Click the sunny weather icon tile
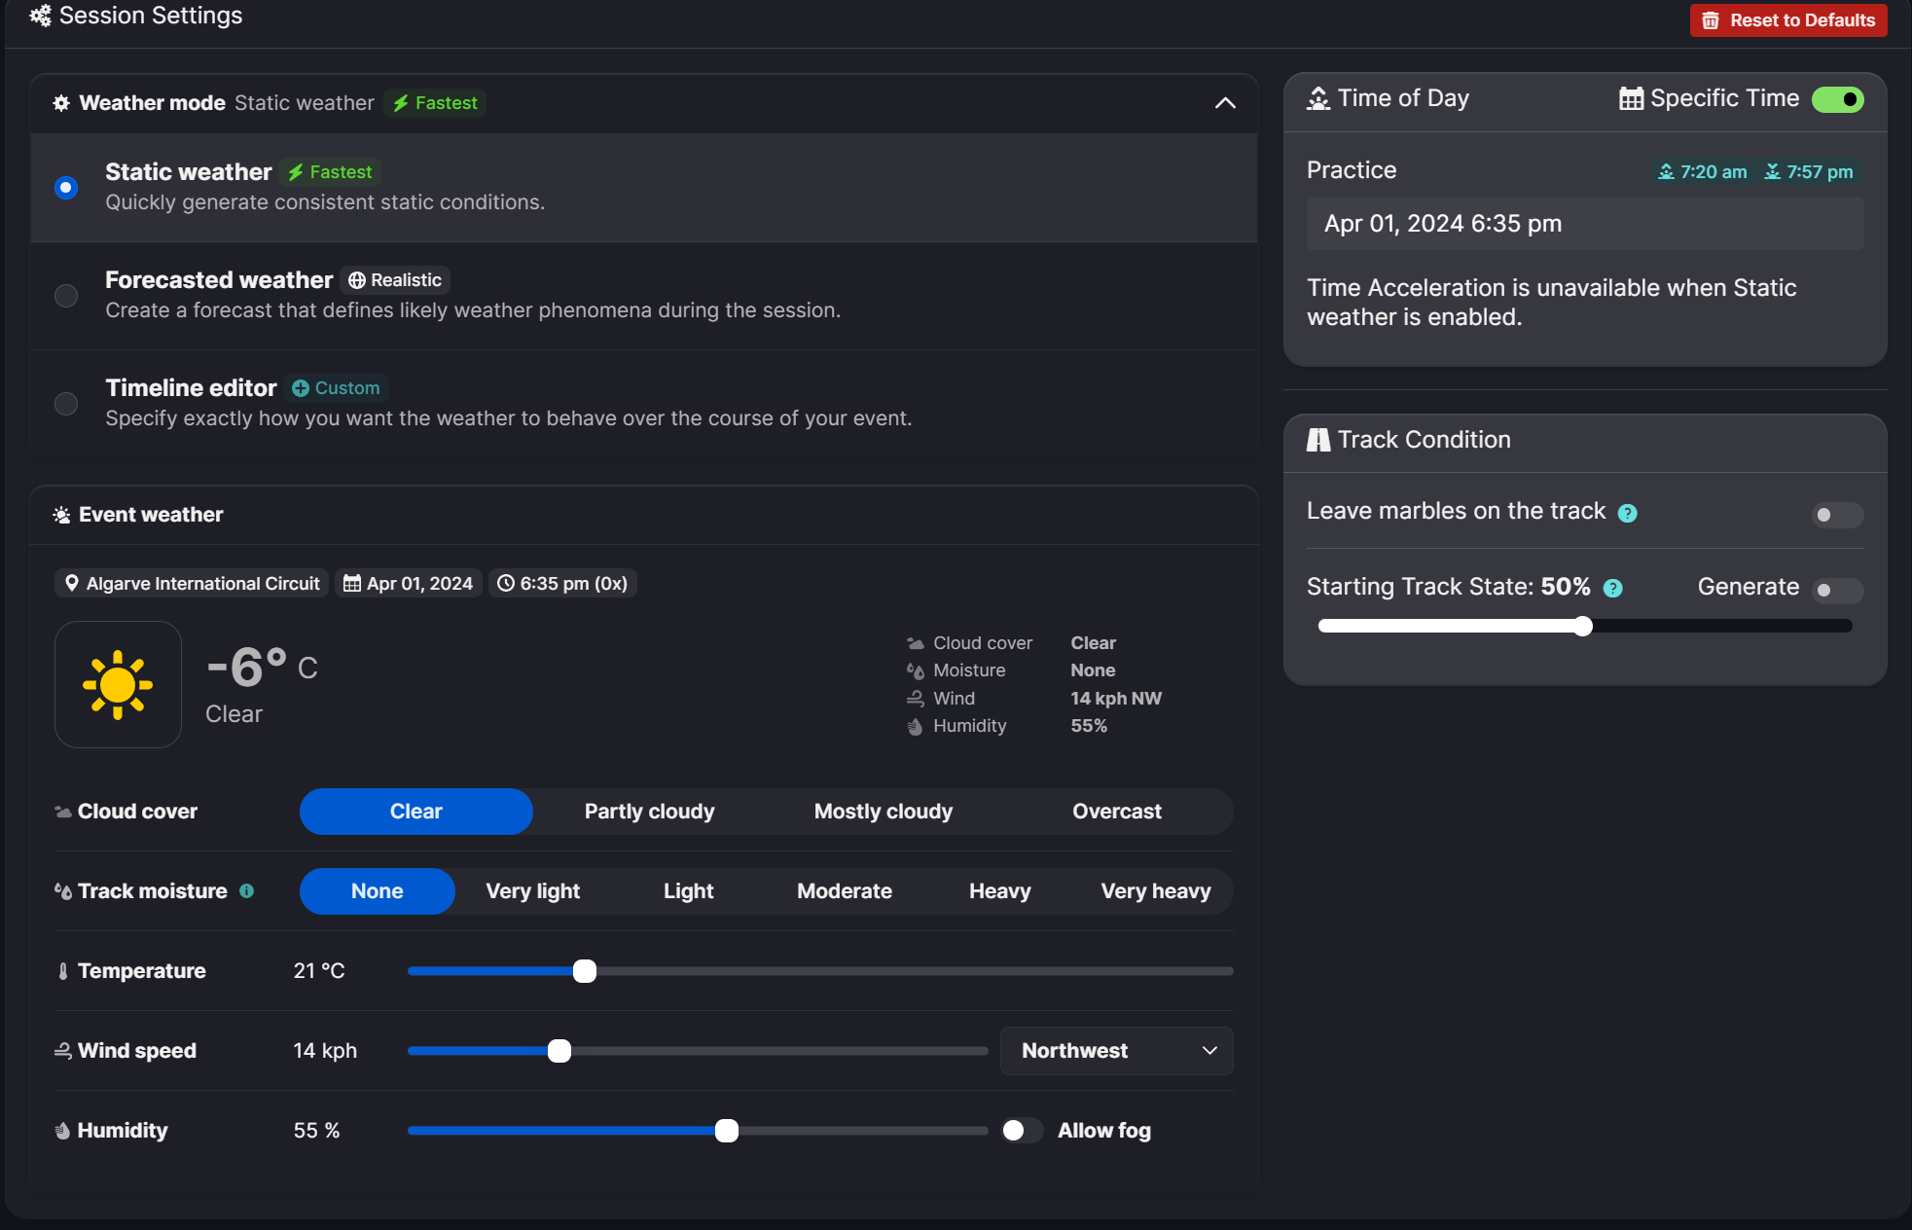This screenshot has width=1912, height=1230. click(119, 685)
